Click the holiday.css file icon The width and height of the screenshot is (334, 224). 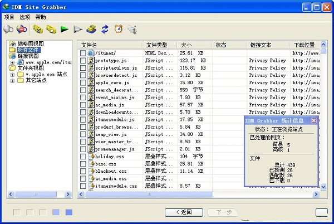[x=91, y=156]
